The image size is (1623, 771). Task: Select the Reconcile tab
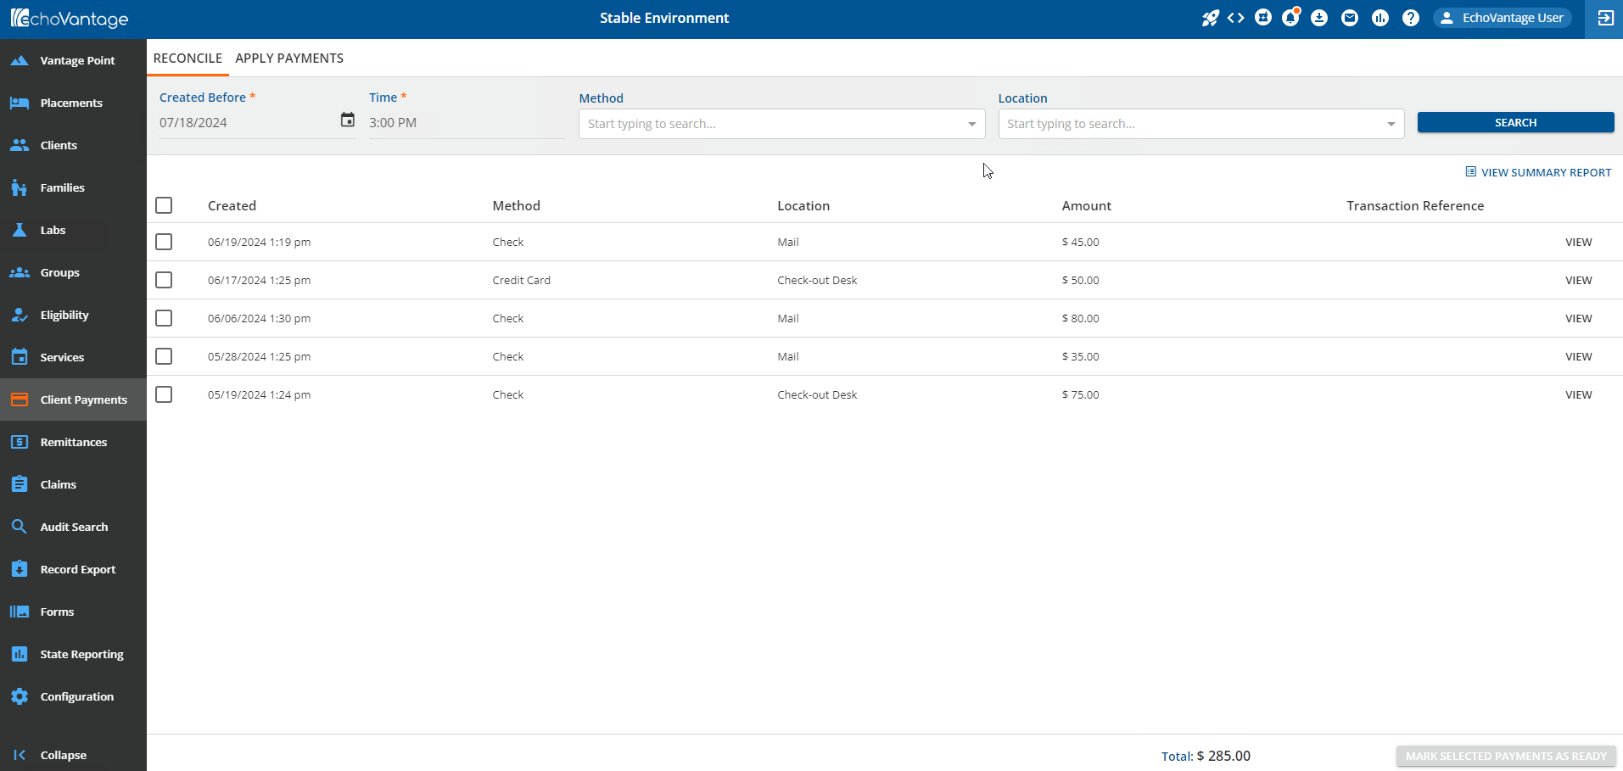(x=187, y=58)
